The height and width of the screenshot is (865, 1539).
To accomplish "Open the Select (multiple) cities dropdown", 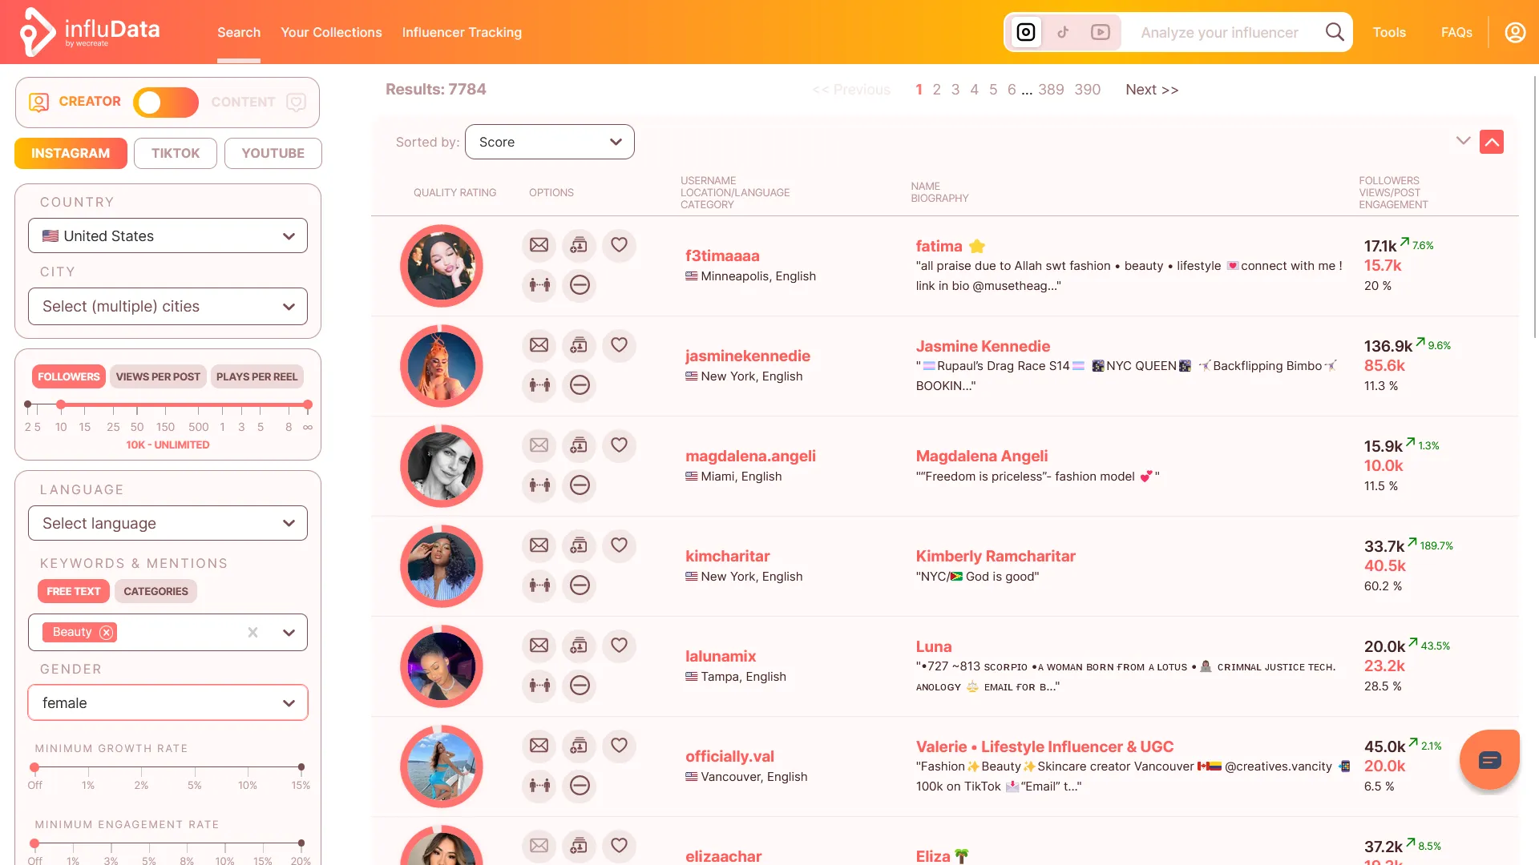I will pyautogui.click(x=168, y=307).
